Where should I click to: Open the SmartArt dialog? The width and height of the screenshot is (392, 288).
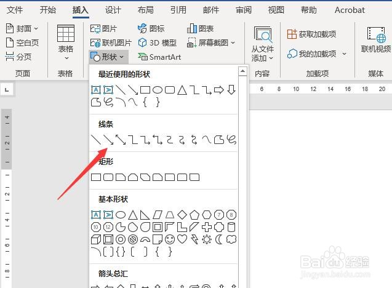coord(159,57)
